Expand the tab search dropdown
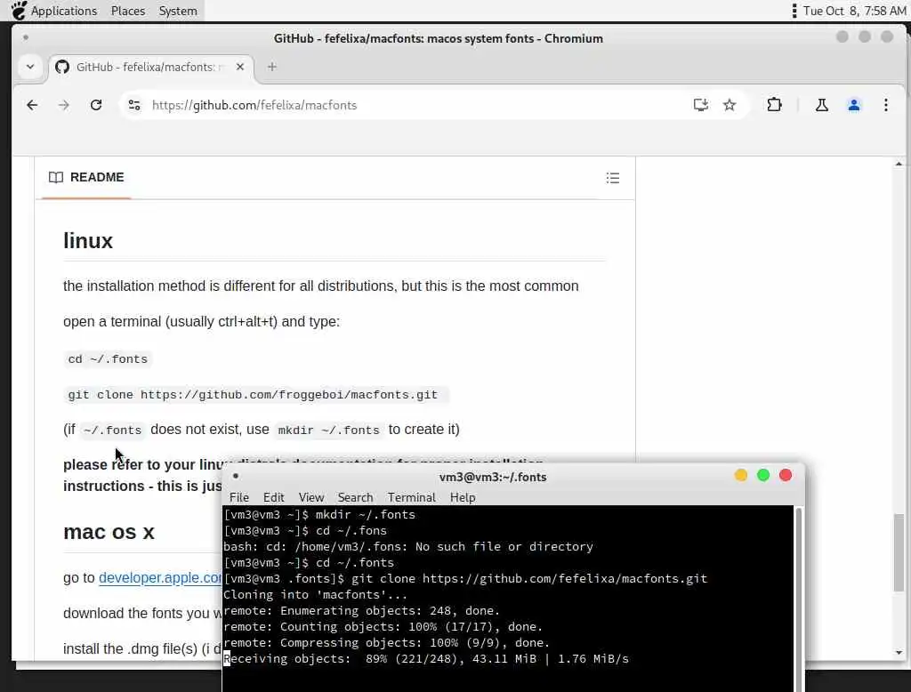Viewport: 911px width, 692px height. [30, 67]
